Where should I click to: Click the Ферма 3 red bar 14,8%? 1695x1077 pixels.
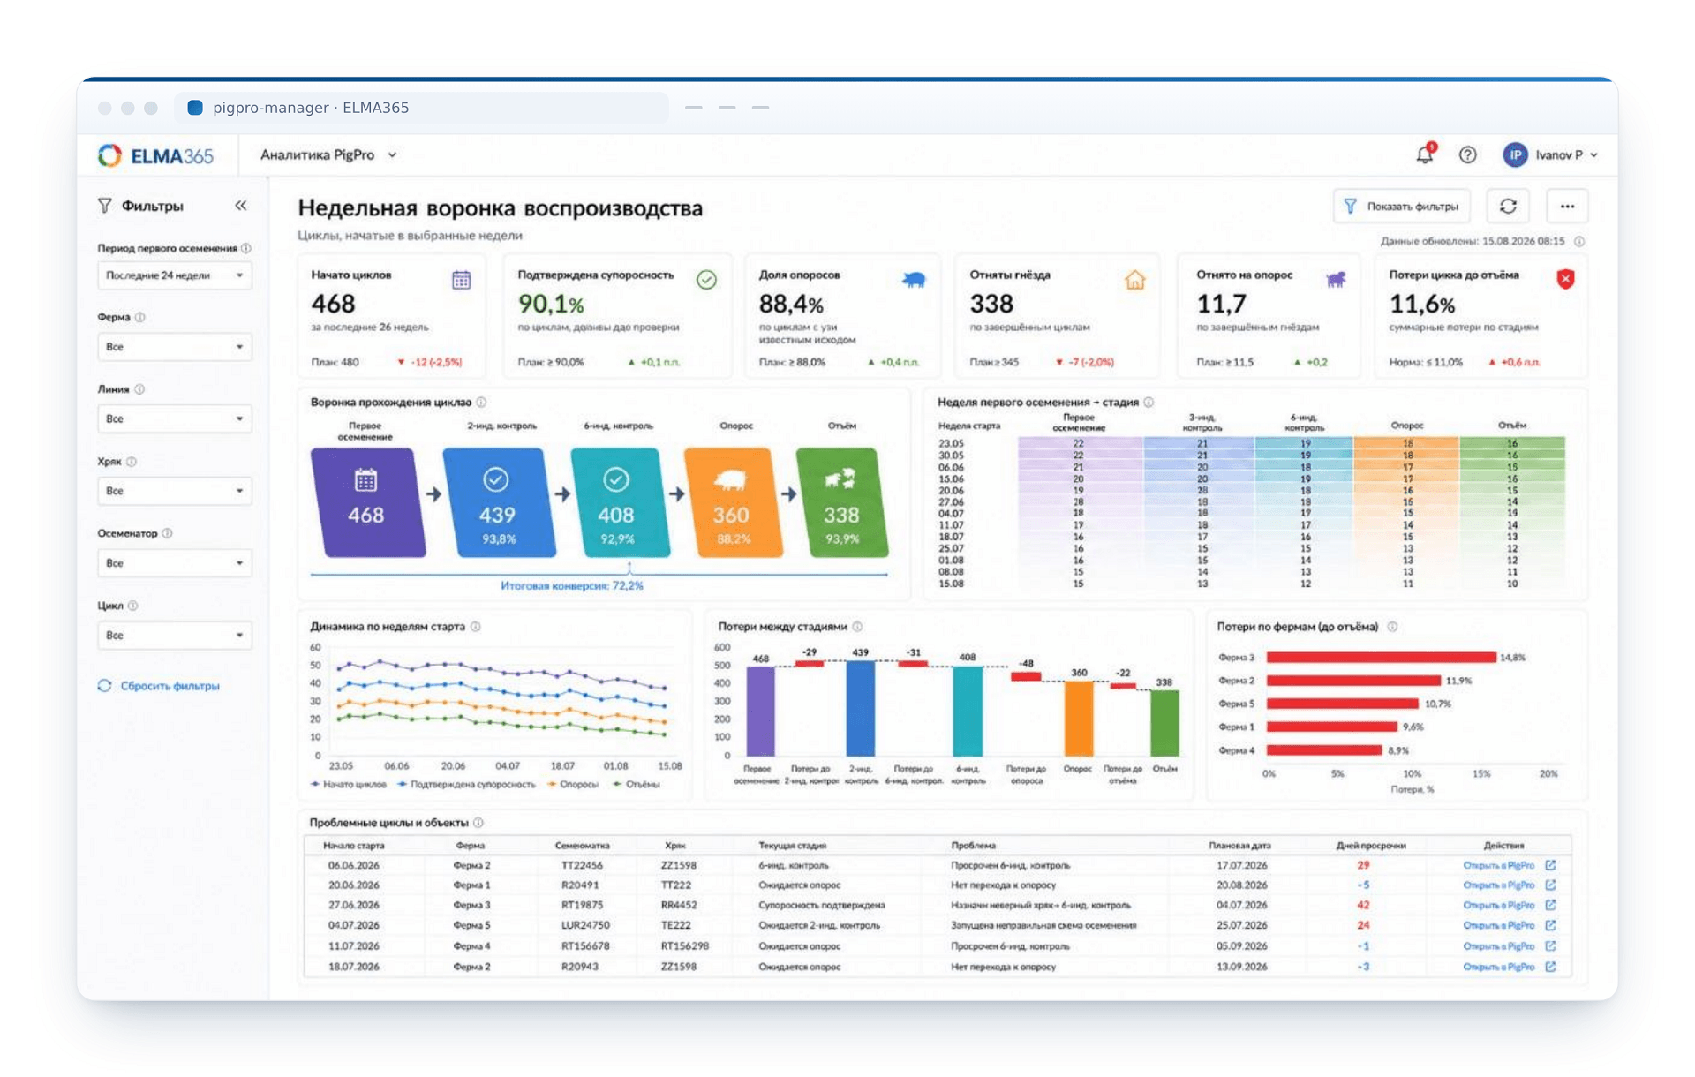[1381, 658]
